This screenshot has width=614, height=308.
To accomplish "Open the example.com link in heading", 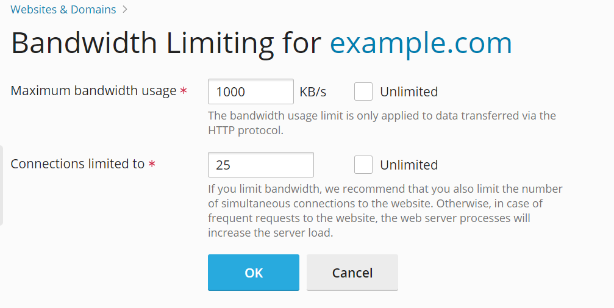I will 420,43.
